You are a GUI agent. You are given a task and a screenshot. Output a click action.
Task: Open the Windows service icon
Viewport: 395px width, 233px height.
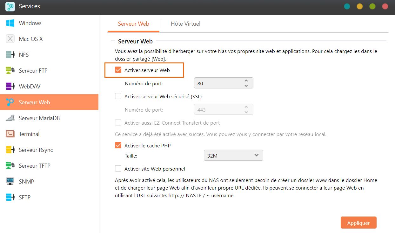(10, 23)
